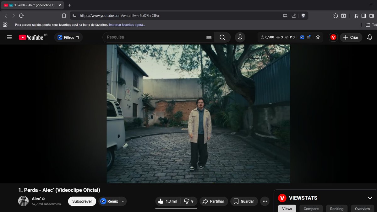Viewport: 377px width, 212px height.
Task: Switch to the Compare tab in ViewStats
Action: (311, 208)
